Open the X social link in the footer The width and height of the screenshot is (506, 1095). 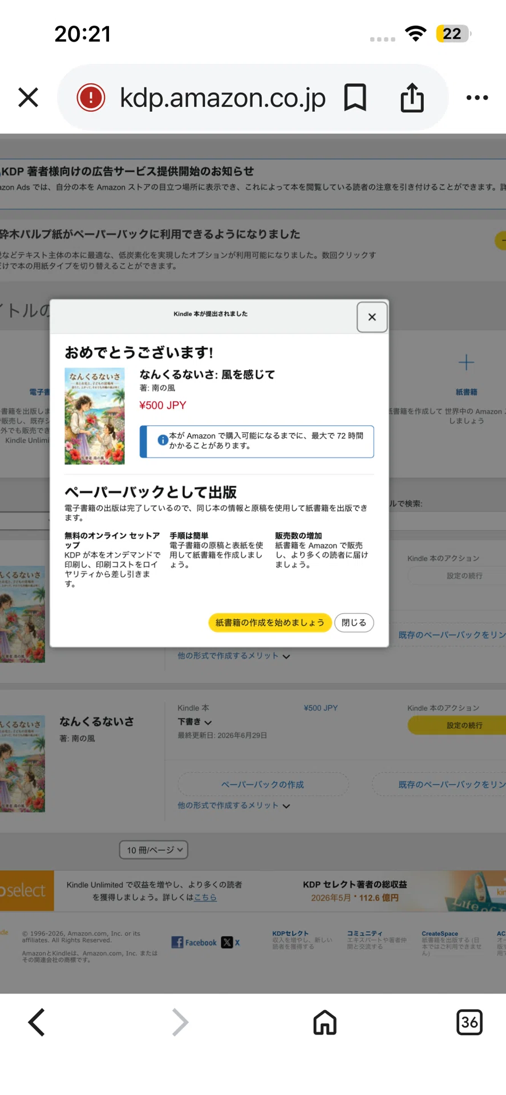point(230,942)
